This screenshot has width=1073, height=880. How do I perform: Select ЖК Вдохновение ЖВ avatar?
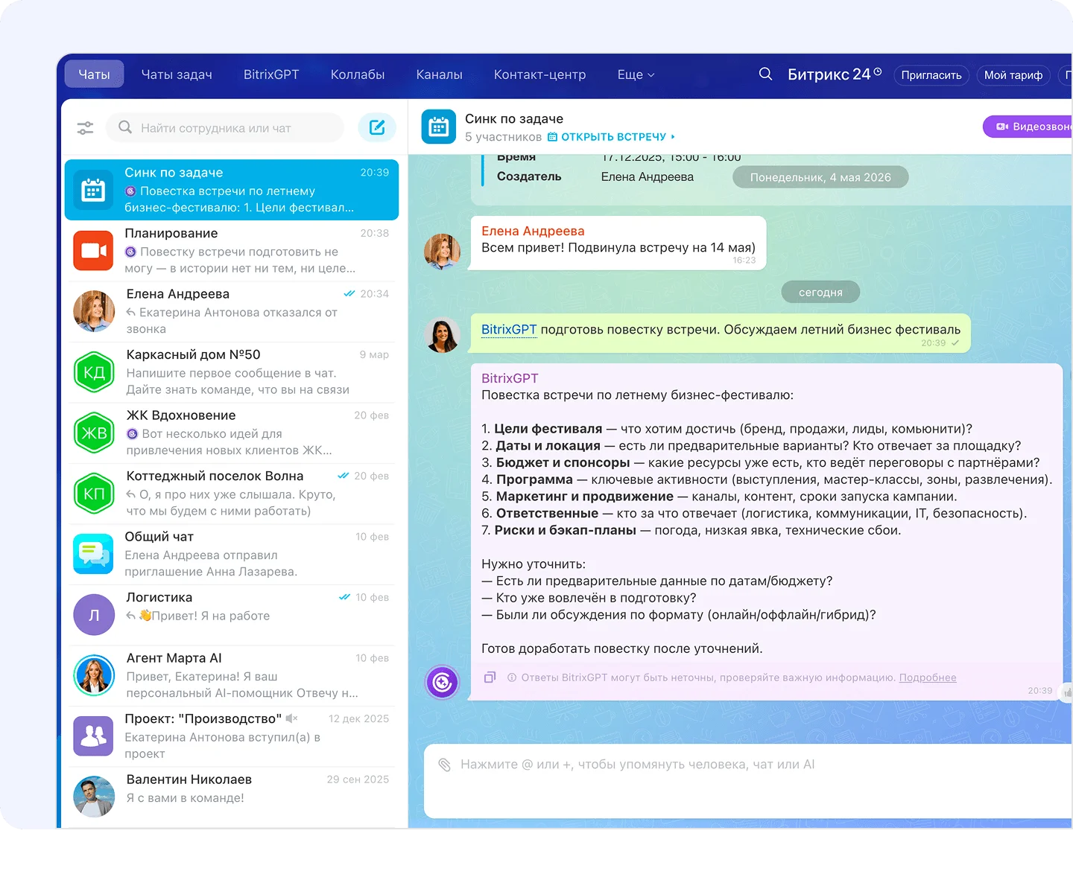[x=94, y=433]
